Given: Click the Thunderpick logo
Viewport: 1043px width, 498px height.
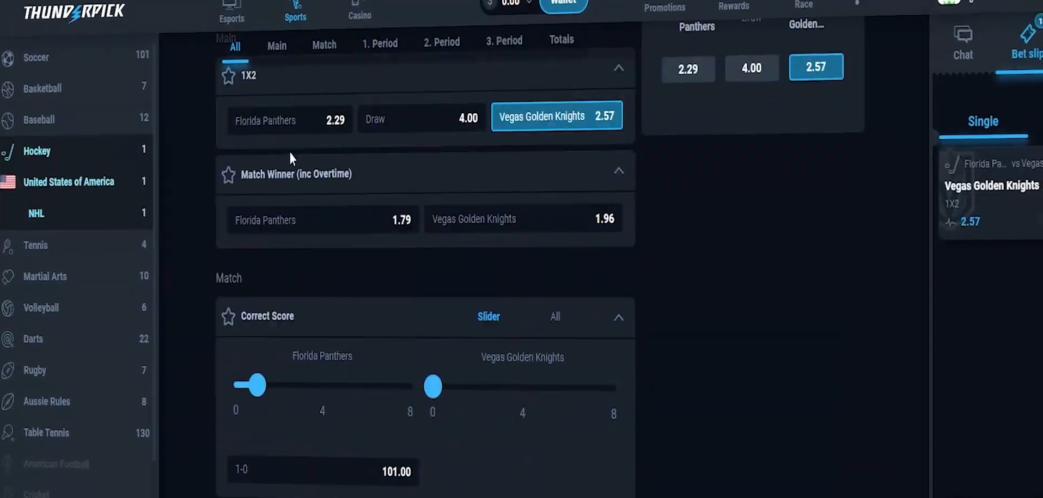Looking at the screenshot, I should (x=74, y=12).
